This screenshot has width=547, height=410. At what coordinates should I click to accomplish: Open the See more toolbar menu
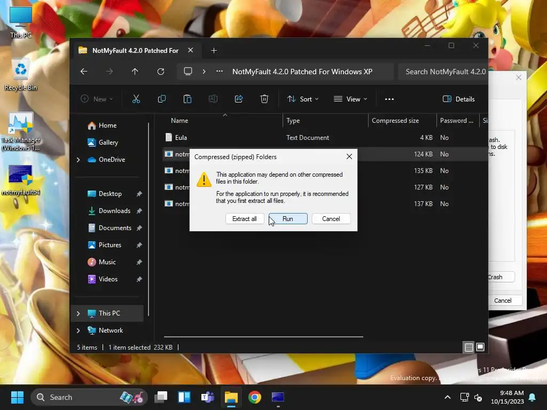(x=389, y=99)
